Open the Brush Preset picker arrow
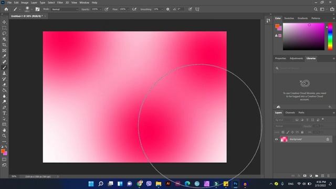 coord(32,9)
